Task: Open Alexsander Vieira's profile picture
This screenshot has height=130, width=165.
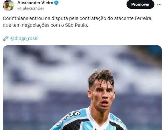Action: pos(8,5)
